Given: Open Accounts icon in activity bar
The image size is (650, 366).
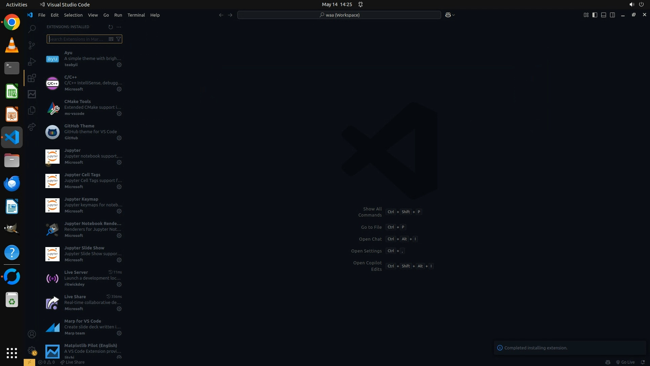Looking at the screenshot, I should coord(32,334).
